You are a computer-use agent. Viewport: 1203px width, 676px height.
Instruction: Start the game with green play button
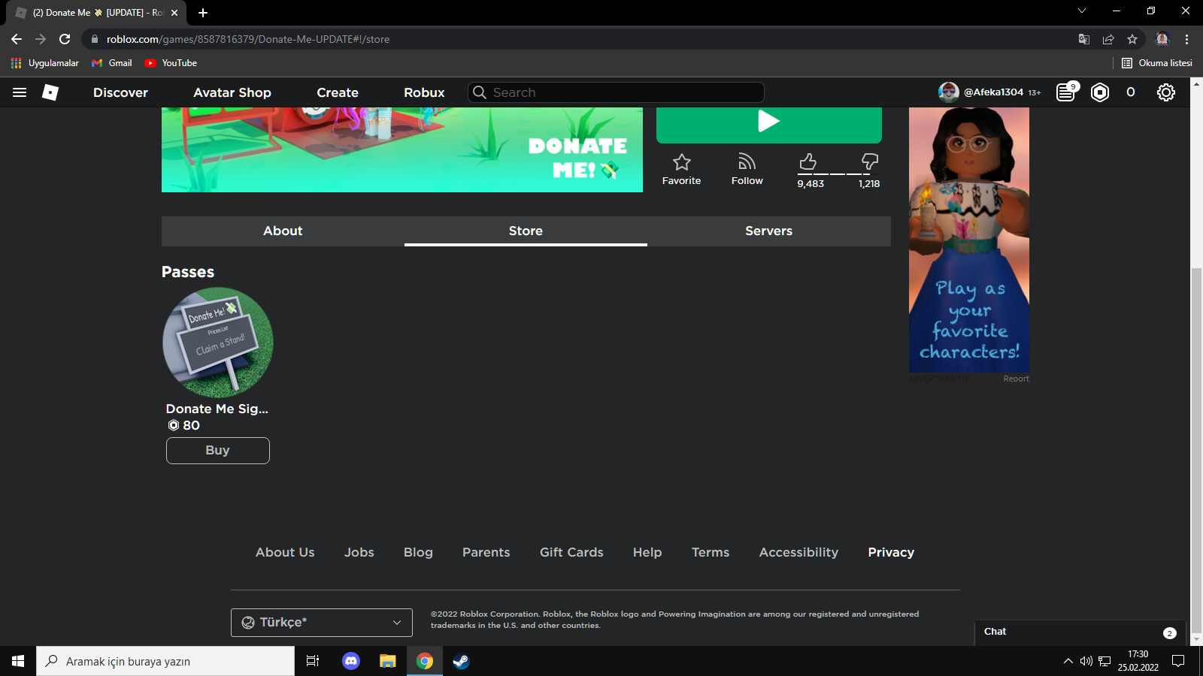(768, 125)
